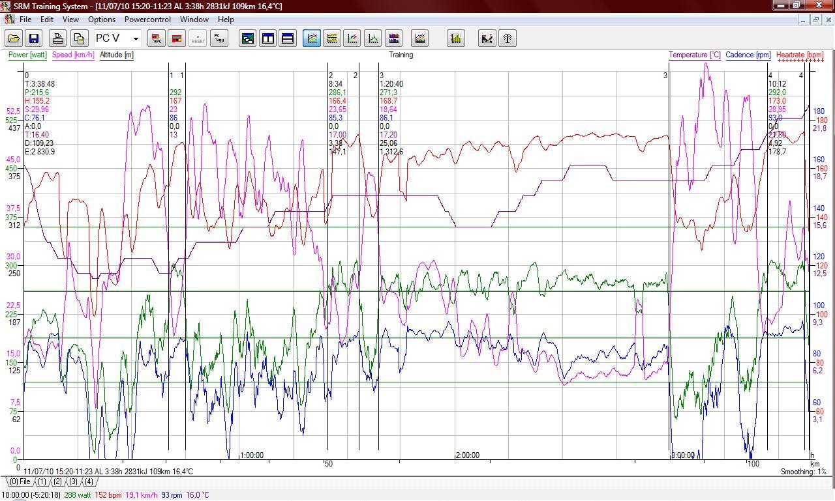Select the highlighted line graph view icon
Screen dimensions: 835x501
click(312, 38)
